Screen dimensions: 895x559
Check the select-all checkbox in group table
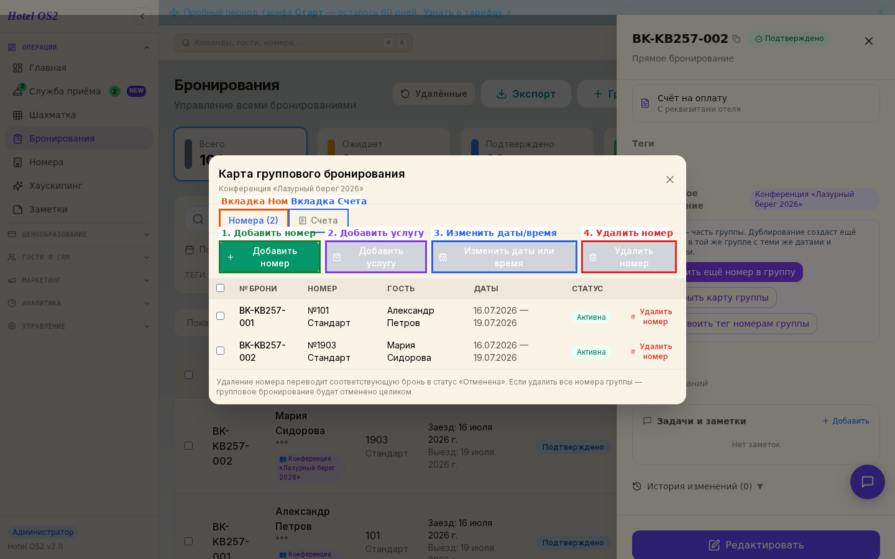[x=220, y=288]
